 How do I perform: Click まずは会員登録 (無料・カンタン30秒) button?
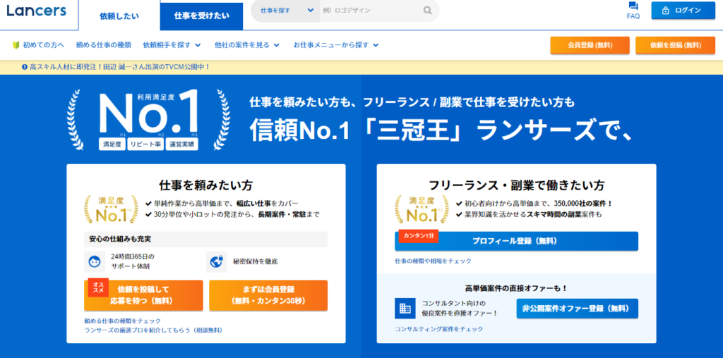[268, 295]
